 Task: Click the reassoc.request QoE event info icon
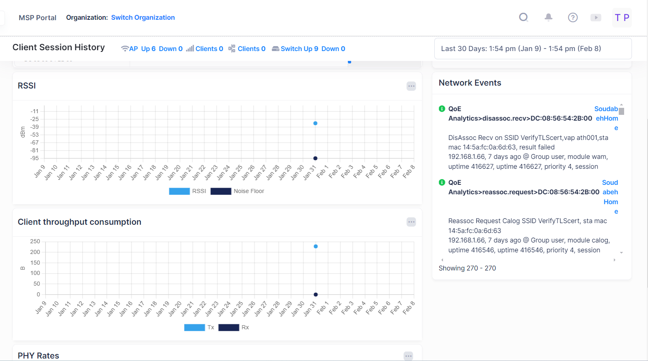442,182
